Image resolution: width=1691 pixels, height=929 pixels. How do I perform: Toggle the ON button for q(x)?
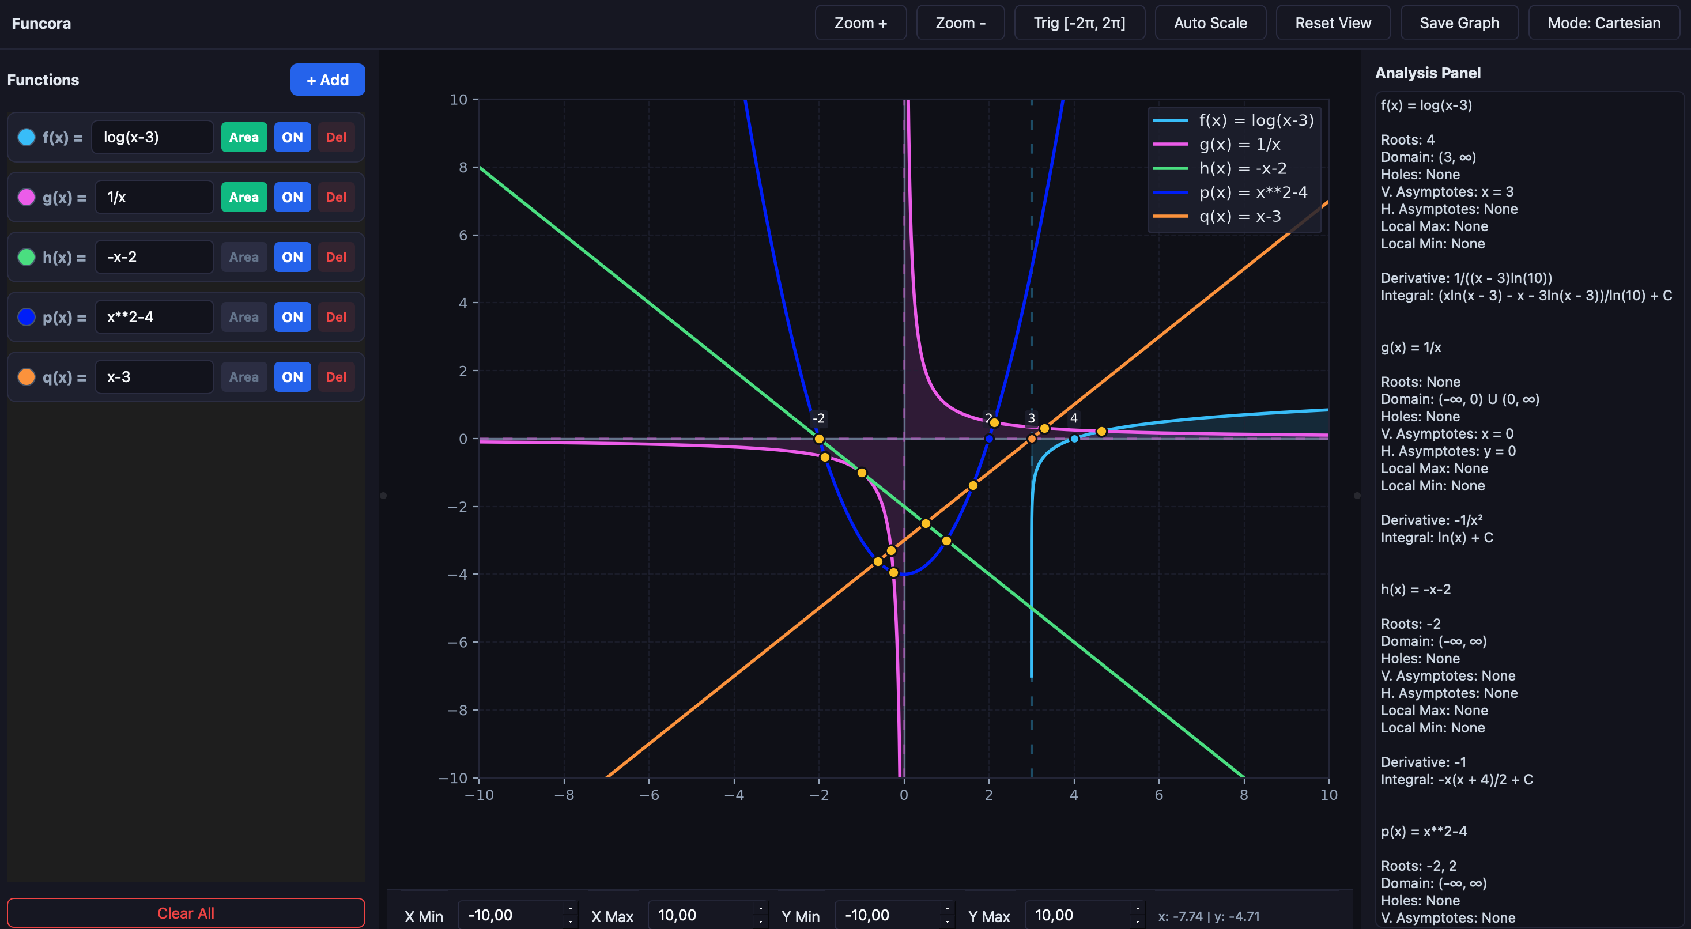pyautogui.click(x=292, y=377)
